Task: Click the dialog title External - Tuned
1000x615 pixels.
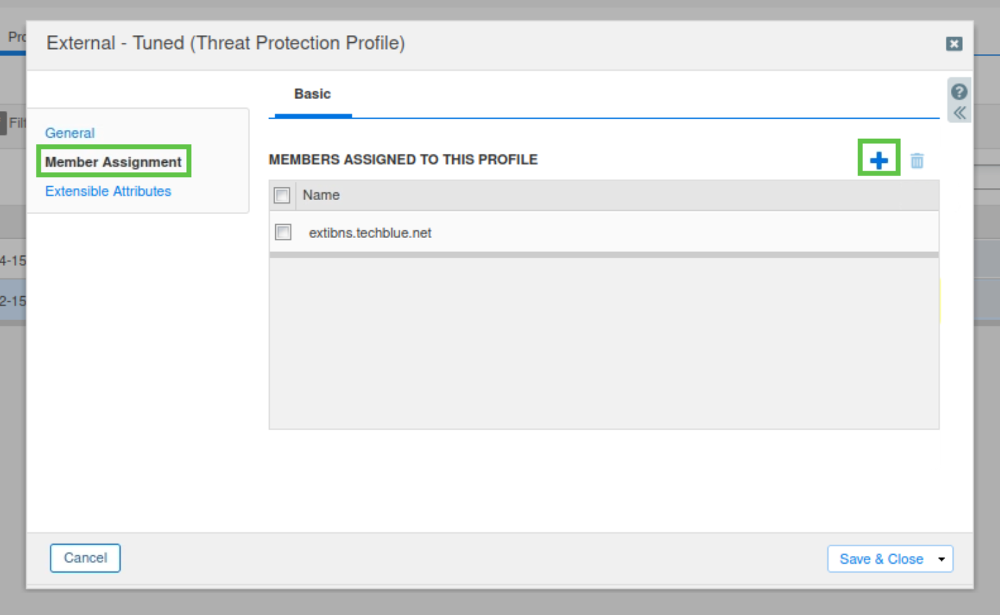Action: [x=225, y=44]
